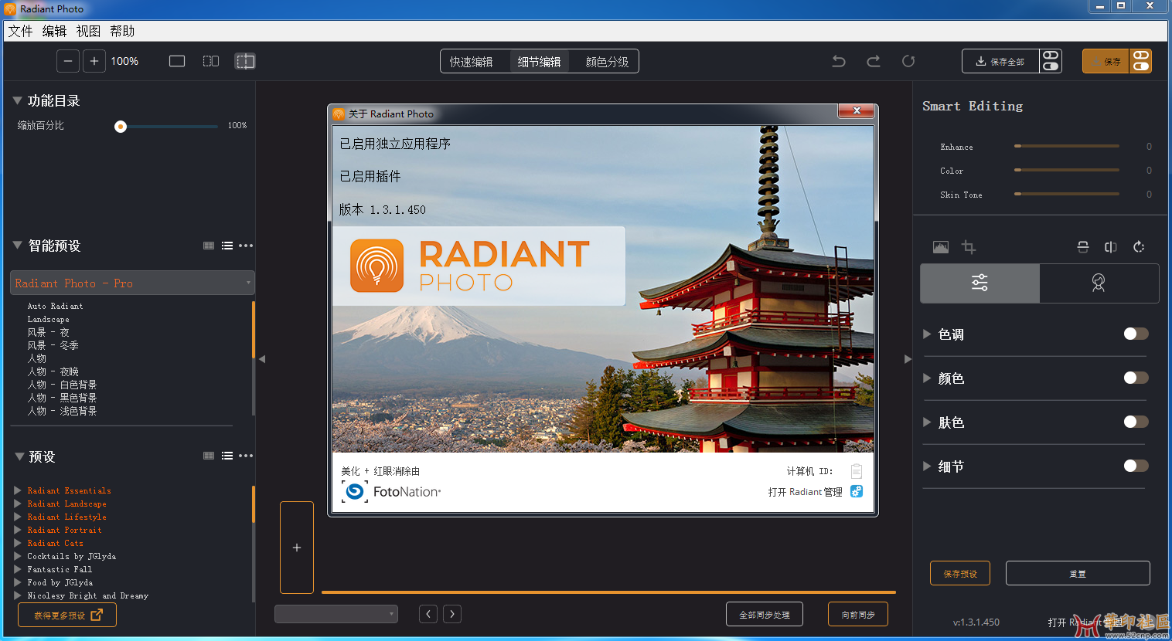Click 向前同步 button
Screen dimensions: 1172x641
[x=858, y=615]
